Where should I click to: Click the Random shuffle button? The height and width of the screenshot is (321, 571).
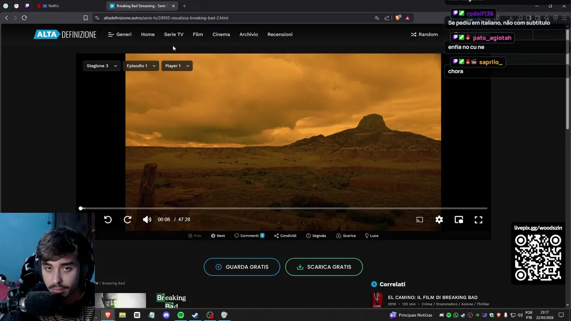(x=424, y=34)
